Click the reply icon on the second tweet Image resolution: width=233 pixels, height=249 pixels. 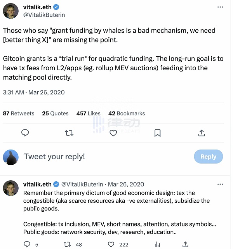pyautogui.click(x=27, y=244)
